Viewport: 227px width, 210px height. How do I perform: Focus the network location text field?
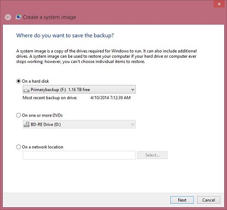pos(79,155)
